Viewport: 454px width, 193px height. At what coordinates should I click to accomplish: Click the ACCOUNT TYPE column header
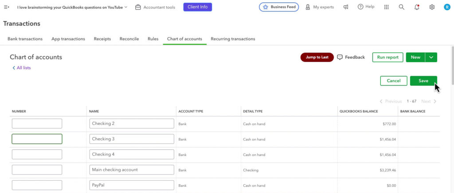pyautogui.click(x=191, y=111)
